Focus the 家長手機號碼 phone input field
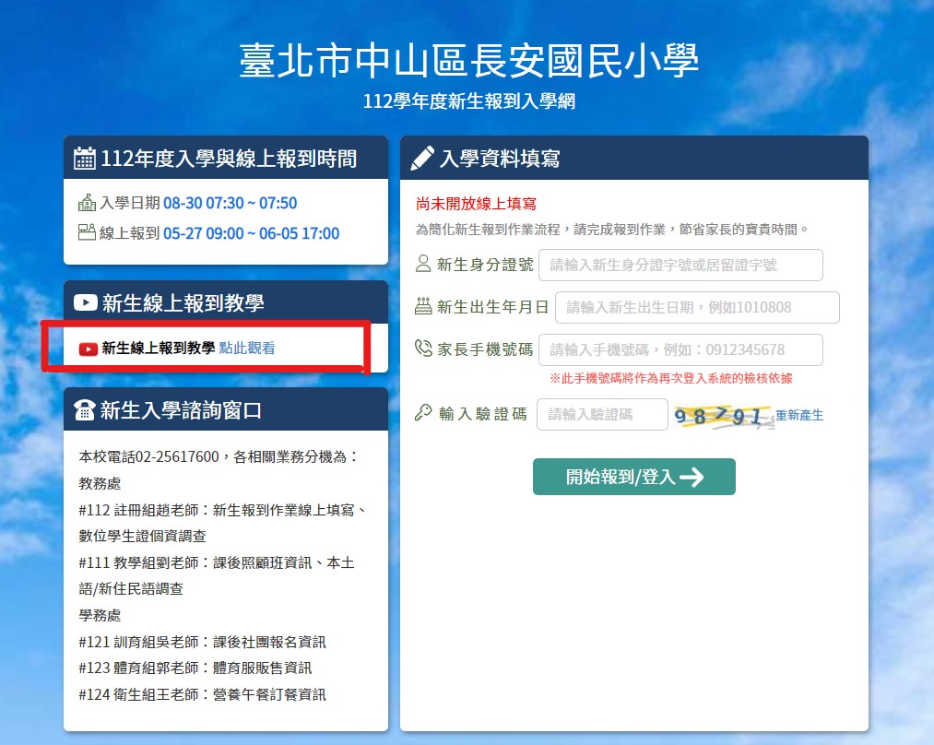The height and width of the screenshot is (745, 934). tap(680, 350)
